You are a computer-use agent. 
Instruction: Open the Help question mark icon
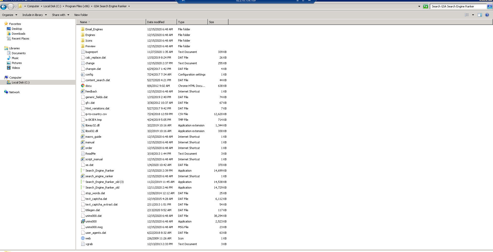(487, 15)
